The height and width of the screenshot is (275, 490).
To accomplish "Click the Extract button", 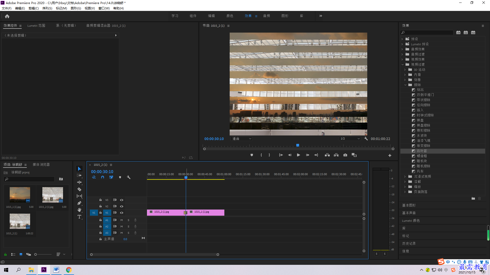I will point(336,155).
